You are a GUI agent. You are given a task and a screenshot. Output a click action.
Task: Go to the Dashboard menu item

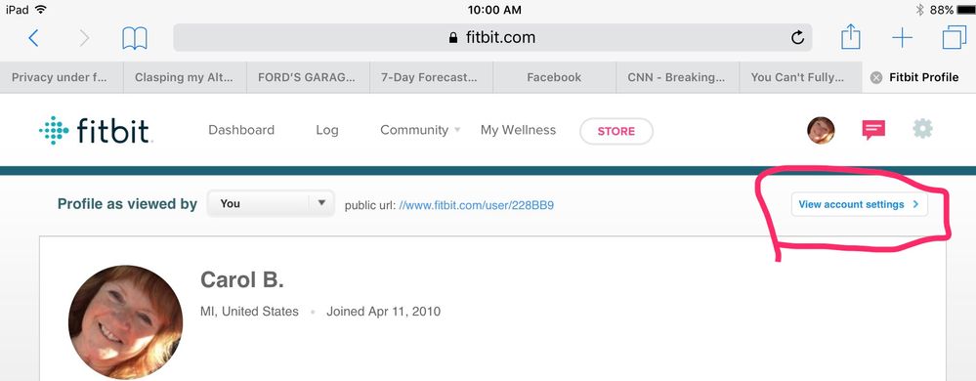pos(241,130)
